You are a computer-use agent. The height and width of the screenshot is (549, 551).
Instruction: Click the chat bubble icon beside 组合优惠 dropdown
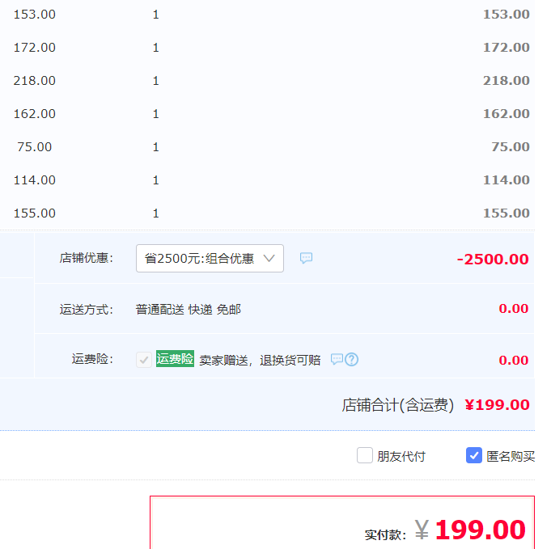(x=306, y=258)
